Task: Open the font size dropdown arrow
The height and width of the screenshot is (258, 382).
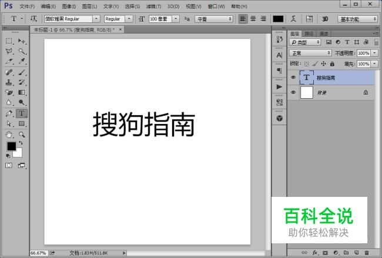Action: coord(176,19)
